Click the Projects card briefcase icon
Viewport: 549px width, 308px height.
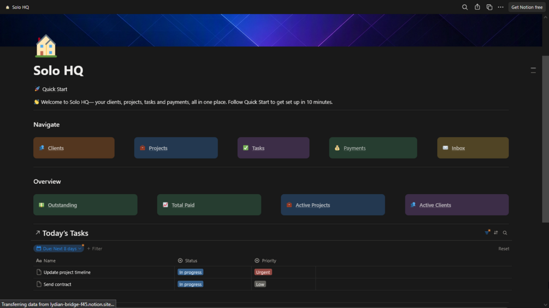click(x=143, y=148)
